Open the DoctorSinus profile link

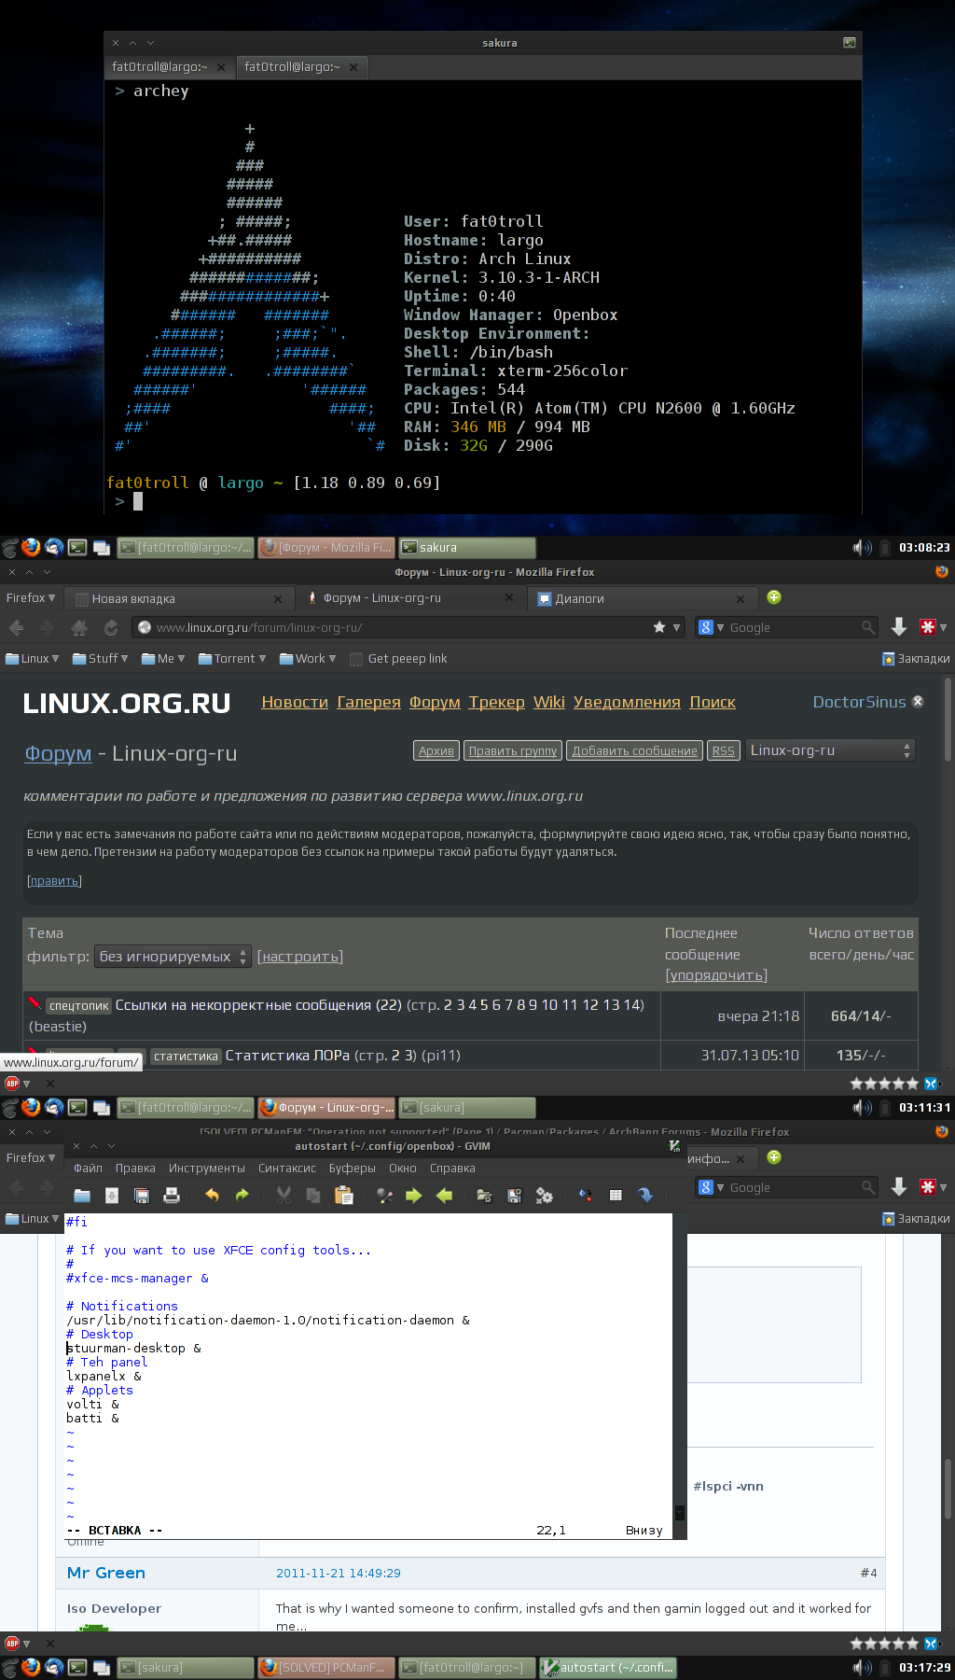[x=859, y=702]
